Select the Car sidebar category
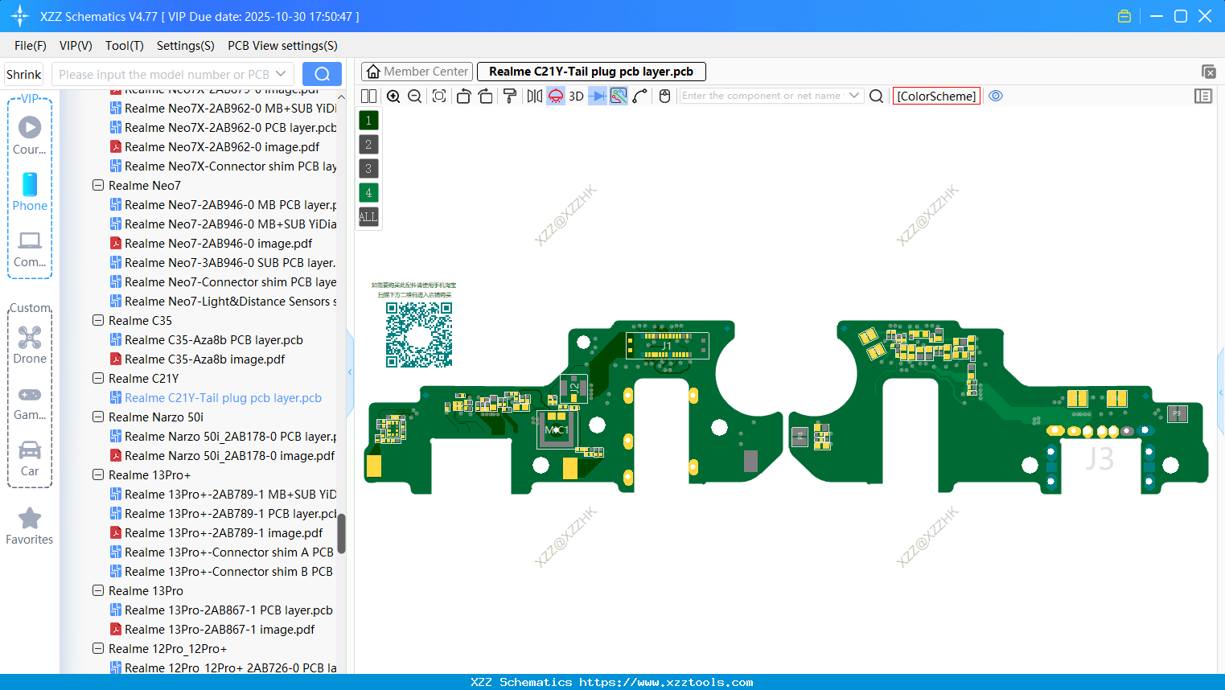Viewport: 1225px width, 690px height. point(30,458)
